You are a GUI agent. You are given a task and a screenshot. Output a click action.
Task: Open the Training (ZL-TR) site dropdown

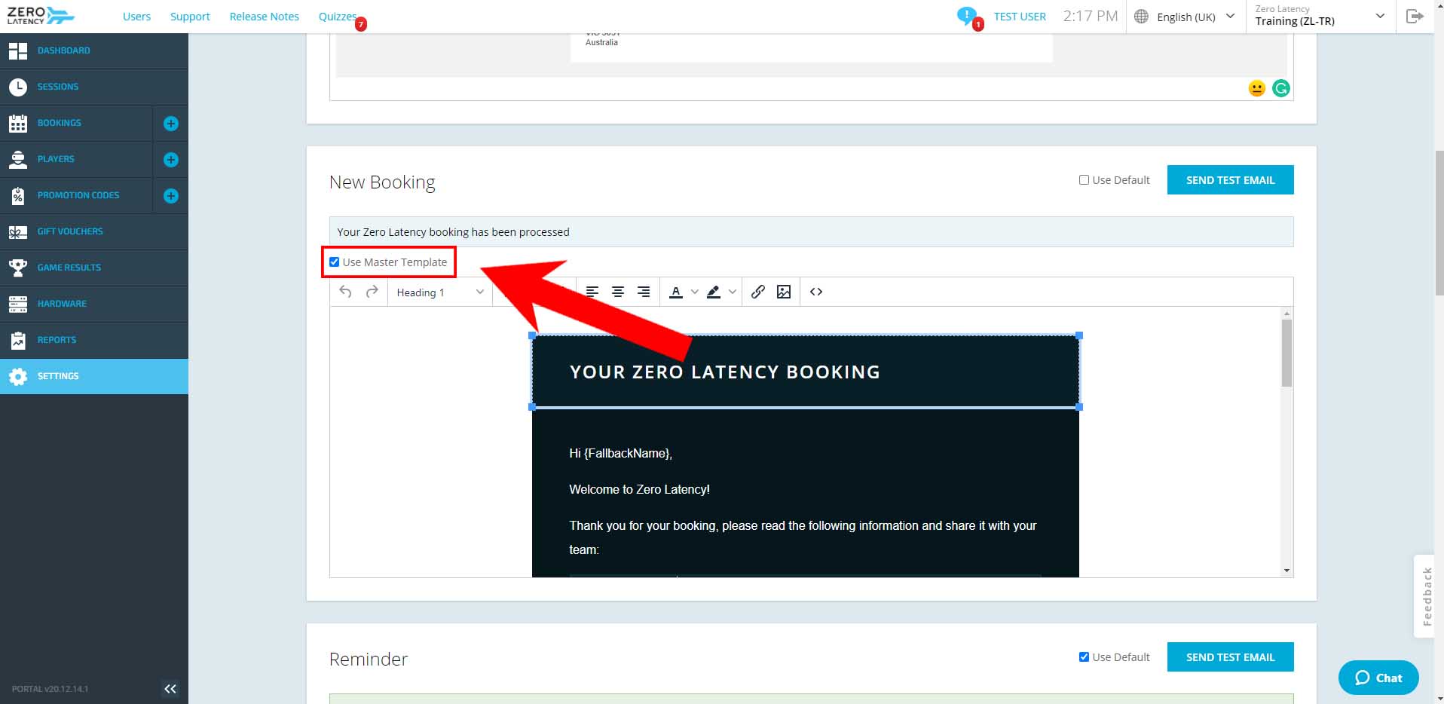(x=1320, y=16)
